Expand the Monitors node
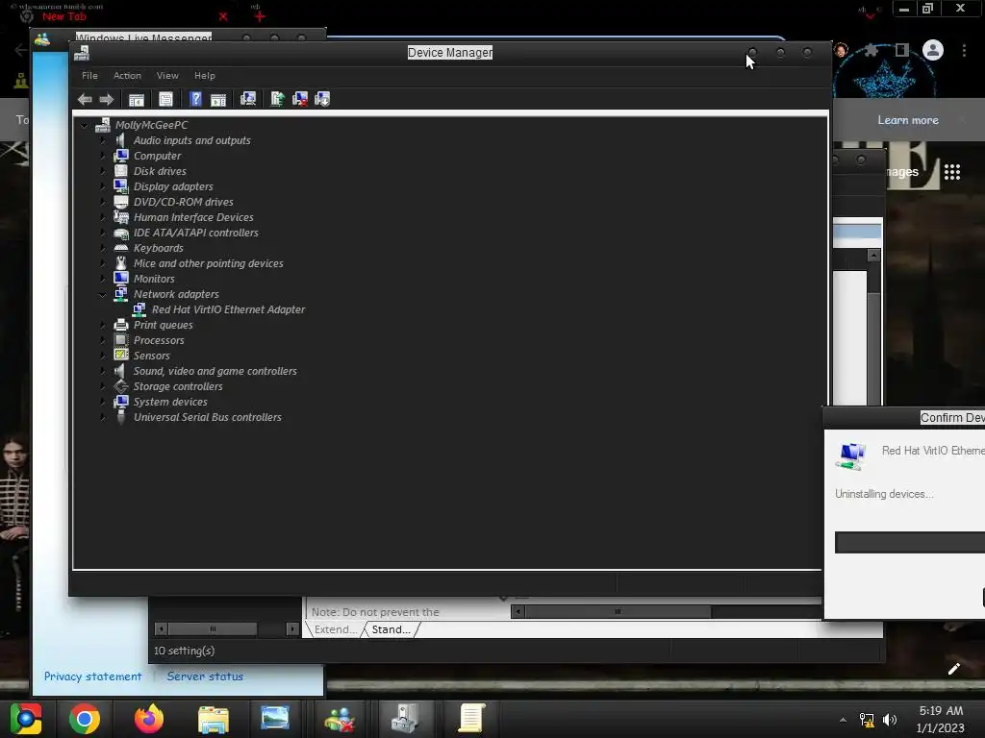This screenshot has width=985, height=738. tap(103, 279)
